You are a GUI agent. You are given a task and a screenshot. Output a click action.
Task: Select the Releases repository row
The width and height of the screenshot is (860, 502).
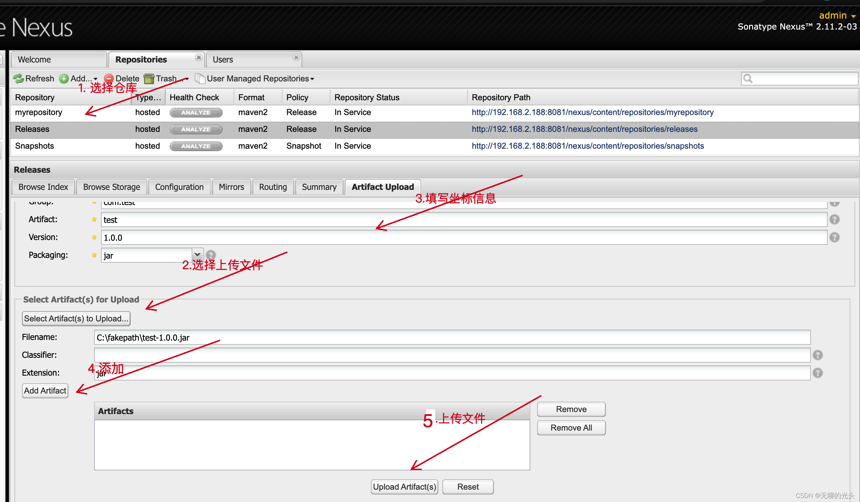tap(435, 129)
